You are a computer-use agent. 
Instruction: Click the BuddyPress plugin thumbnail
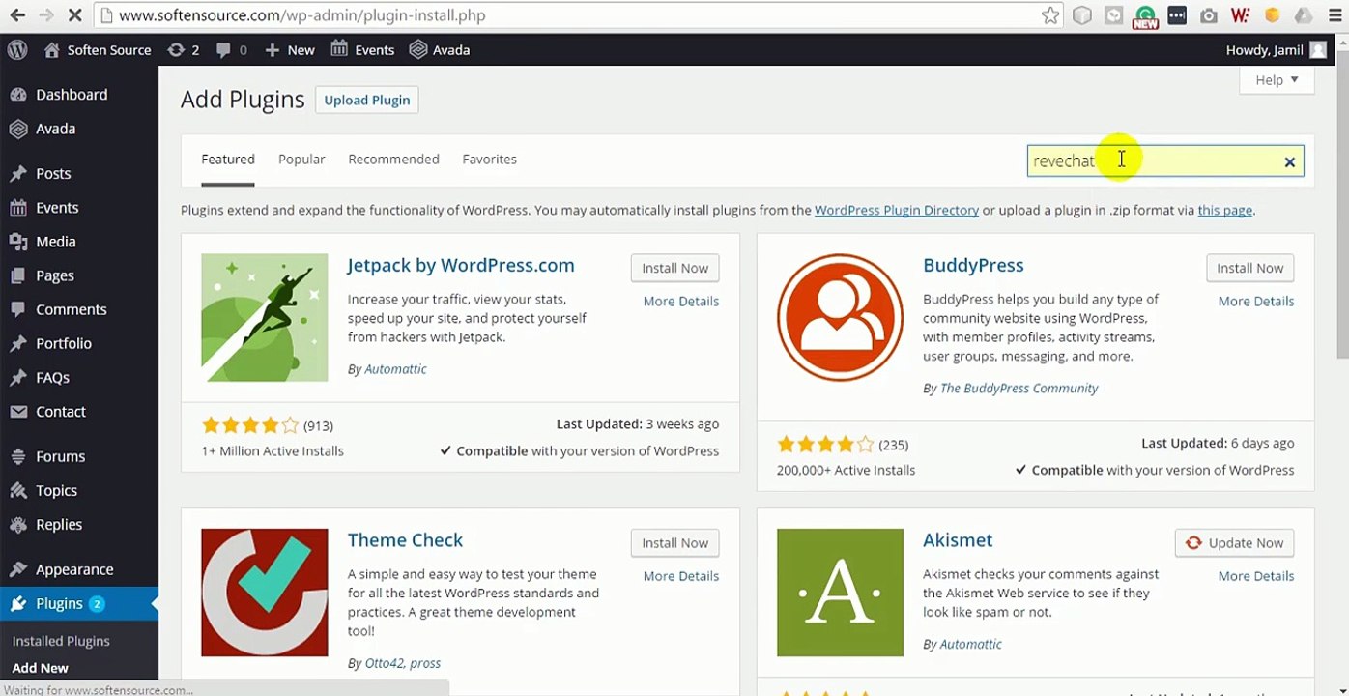pos(841,318)
